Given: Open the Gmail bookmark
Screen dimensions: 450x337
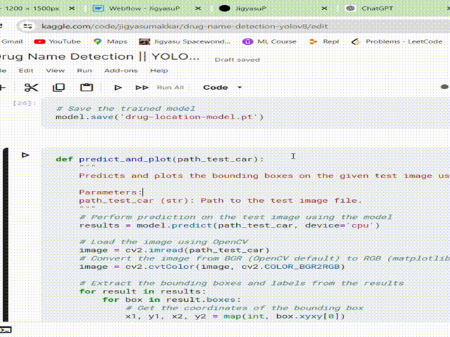Looking at the screenshot, I should [x=12, y=41].
